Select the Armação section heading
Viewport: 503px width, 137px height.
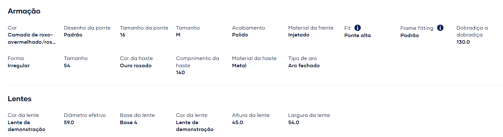pyautogui.click(x=24, y=11)
